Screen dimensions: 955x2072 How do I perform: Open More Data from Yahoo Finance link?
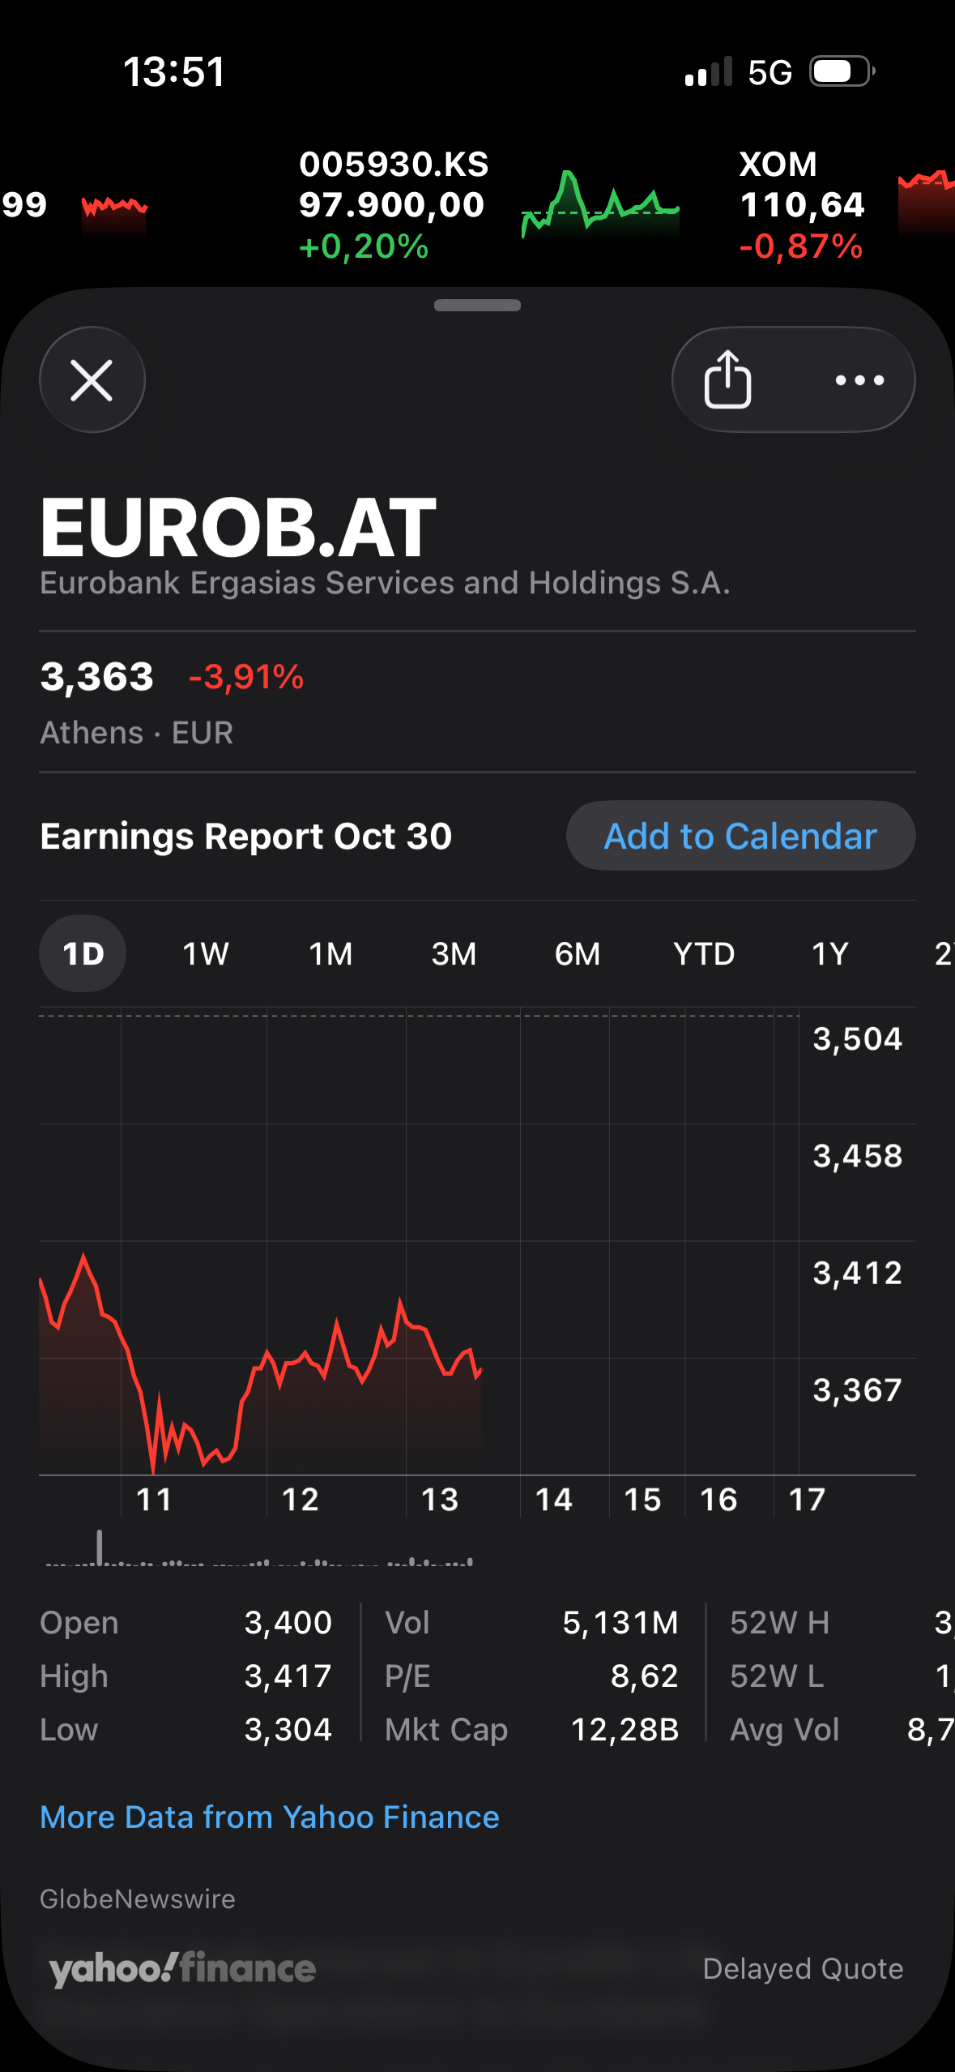point(270,1817)
